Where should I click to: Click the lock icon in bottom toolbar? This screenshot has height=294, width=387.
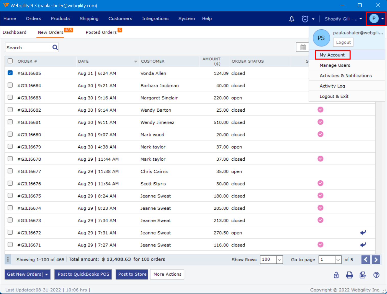336,275
